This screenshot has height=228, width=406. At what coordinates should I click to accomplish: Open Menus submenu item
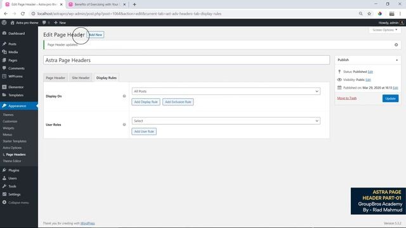coord(7,135)
